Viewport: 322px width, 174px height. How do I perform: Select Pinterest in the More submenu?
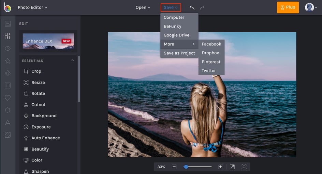pos(211,62)
